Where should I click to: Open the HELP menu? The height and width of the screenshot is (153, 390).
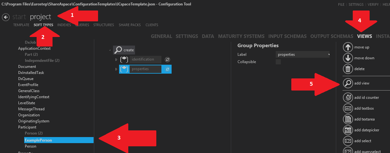(x=386, y=5)
